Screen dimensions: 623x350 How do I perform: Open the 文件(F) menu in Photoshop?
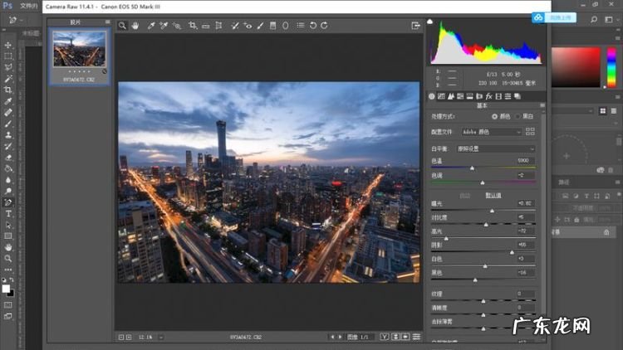coord(29,6)
